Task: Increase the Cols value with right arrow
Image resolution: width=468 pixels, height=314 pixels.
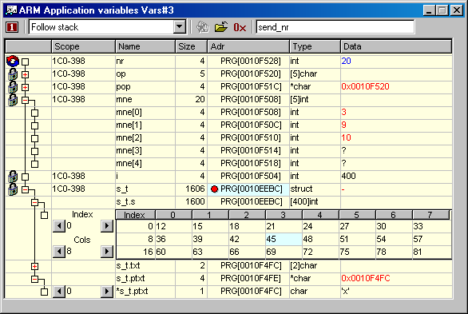Action: pyautogui.click(x=107, y=252)
